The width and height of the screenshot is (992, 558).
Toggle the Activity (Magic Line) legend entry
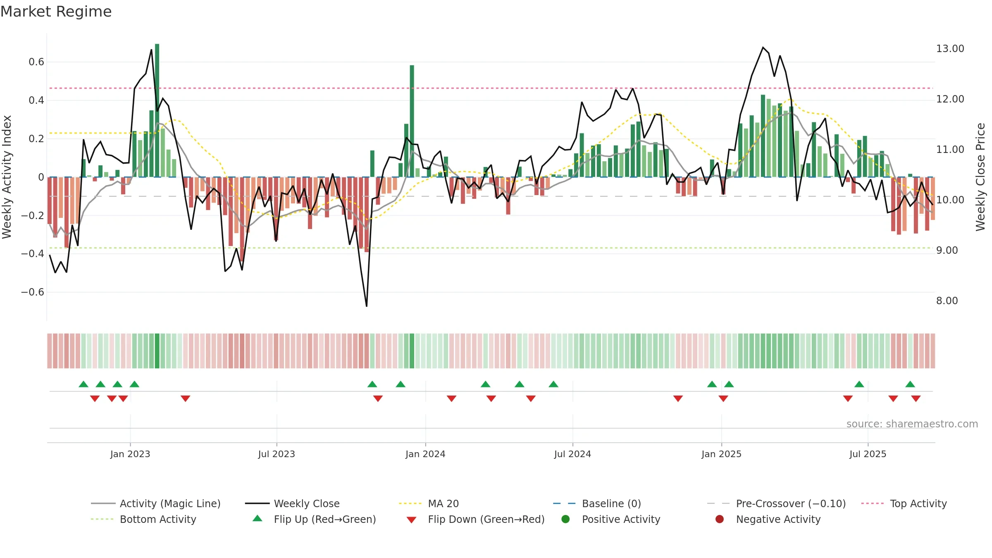(x=156, y=503)
